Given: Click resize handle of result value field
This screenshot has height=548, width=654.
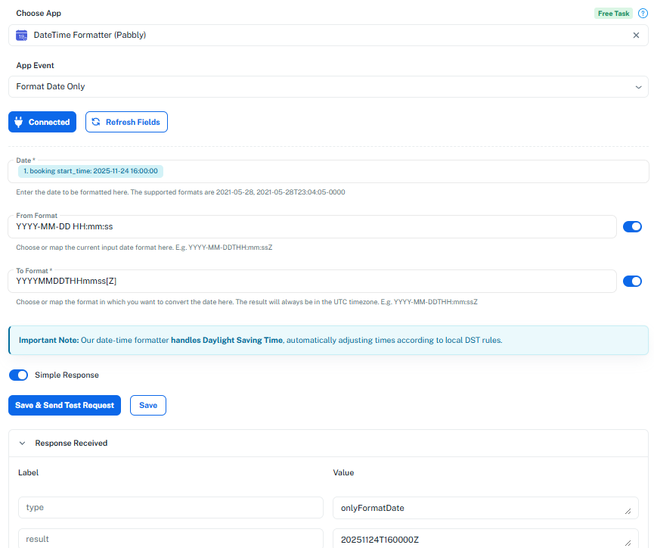Looking at the screenshot, I should tap(628, 543).
